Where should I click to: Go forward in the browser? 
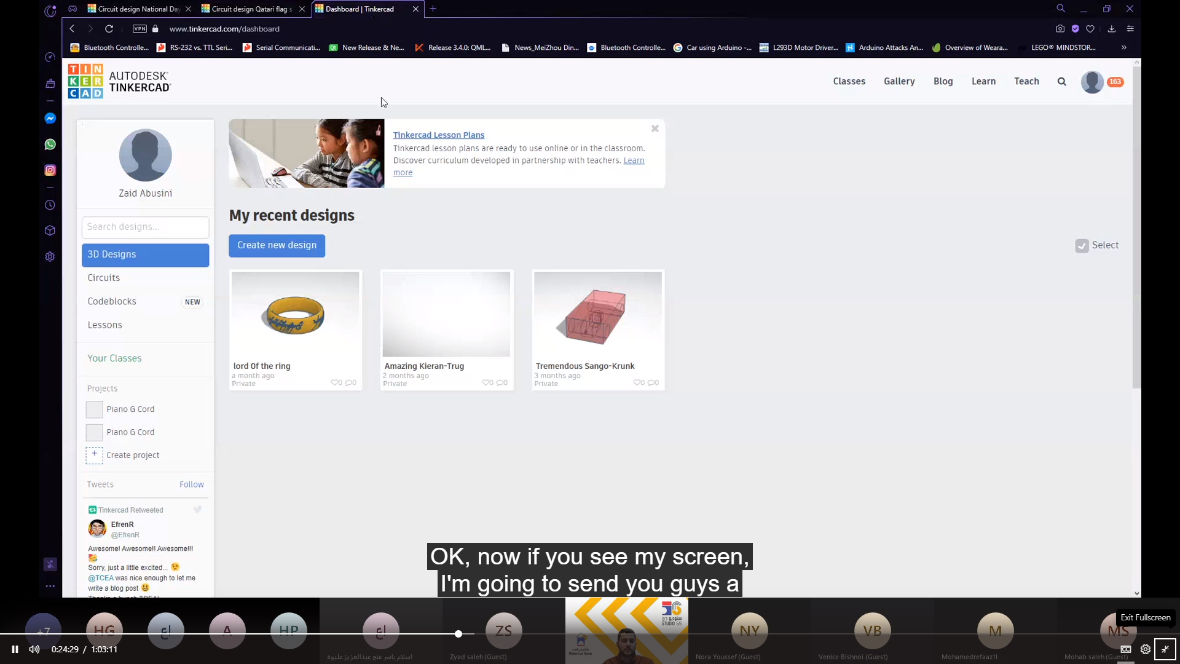(90, 29)
